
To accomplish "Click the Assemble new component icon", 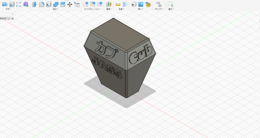I will [159, 5].
